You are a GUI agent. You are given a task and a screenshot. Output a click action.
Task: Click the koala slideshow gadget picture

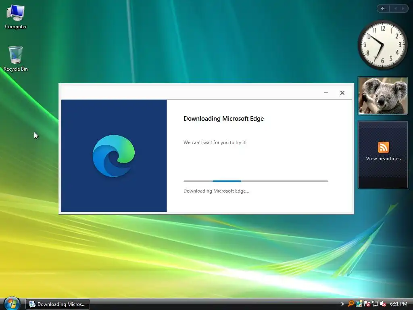pyautogui.click(x=383, y=96)
